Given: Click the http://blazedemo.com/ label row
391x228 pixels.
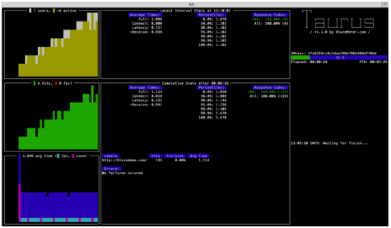Looking at the screenshot, I should 122,161.
